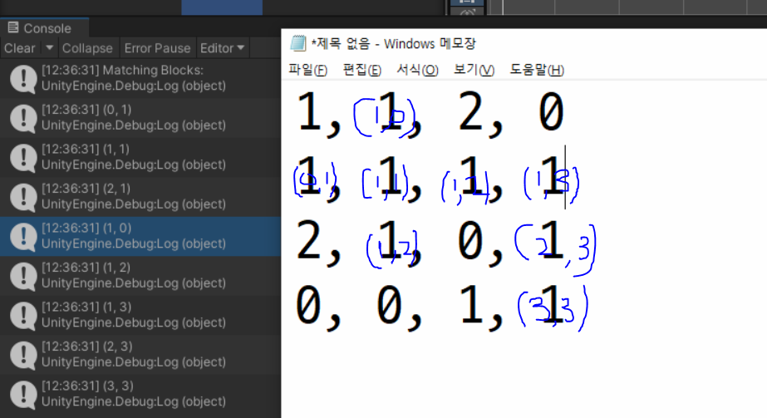Click the third '0' in Notepad's third row
This screenshot has width=767, height=418.
[x=470, y=240]
